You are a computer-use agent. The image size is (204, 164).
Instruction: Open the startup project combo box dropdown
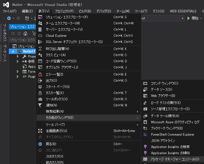tap(182, 18)
